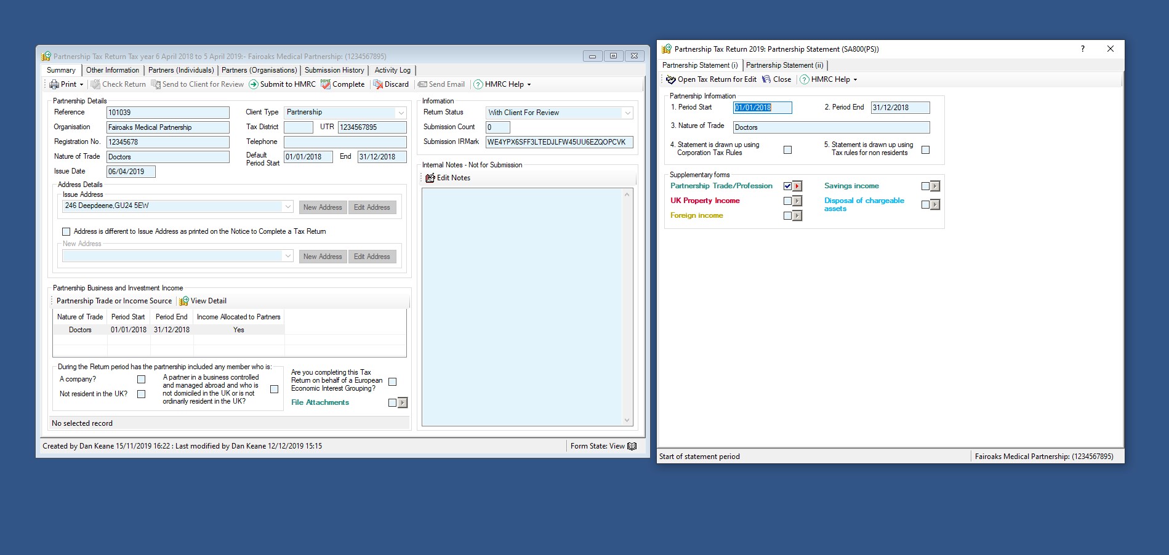Click lower New Address button
This screenshot has height=555, width=1169.
(x=323, y=257)
